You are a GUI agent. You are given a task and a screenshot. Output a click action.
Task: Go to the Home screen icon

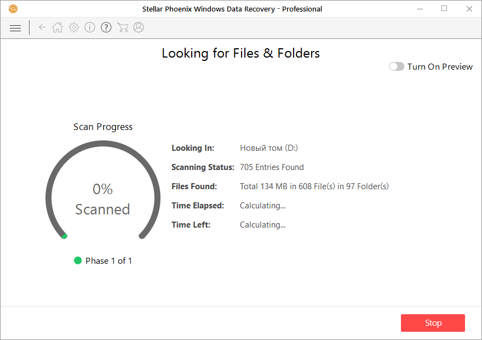click(58, 27)
